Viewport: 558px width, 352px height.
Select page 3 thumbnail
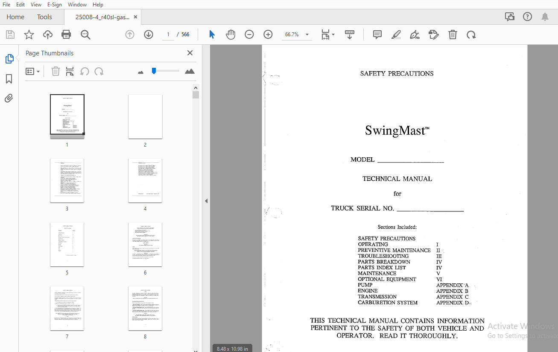point(67,180)
